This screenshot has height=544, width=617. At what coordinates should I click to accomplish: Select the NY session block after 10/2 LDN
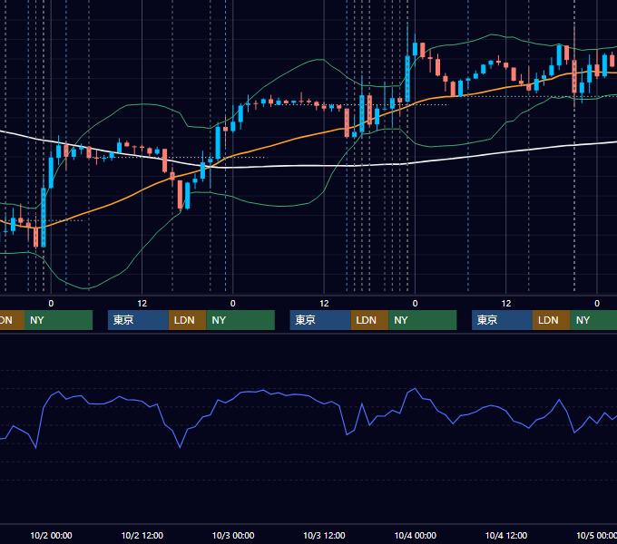tap(240, 320)
